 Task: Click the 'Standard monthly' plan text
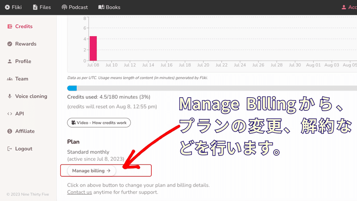(88, 152)
